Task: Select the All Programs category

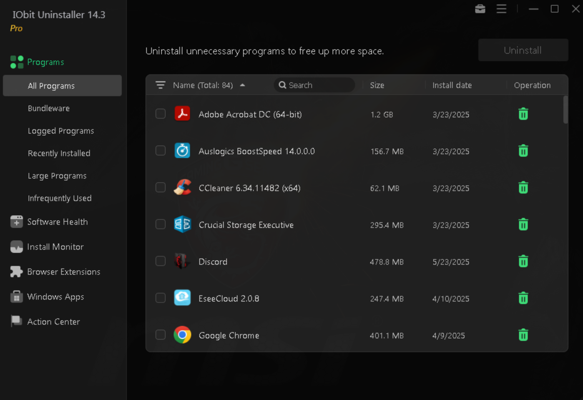Action: point(62,86)
